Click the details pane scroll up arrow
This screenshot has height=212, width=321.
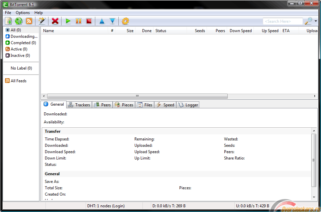[x=314, y=131]
